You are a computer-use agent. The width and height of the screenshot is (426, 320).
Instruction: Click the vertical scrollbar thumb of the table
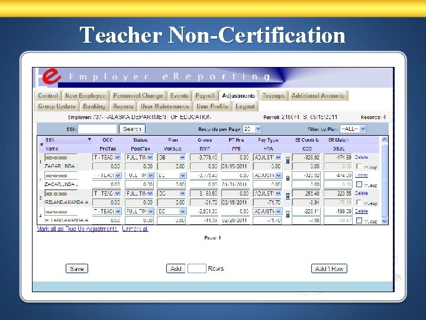[385, 180]
